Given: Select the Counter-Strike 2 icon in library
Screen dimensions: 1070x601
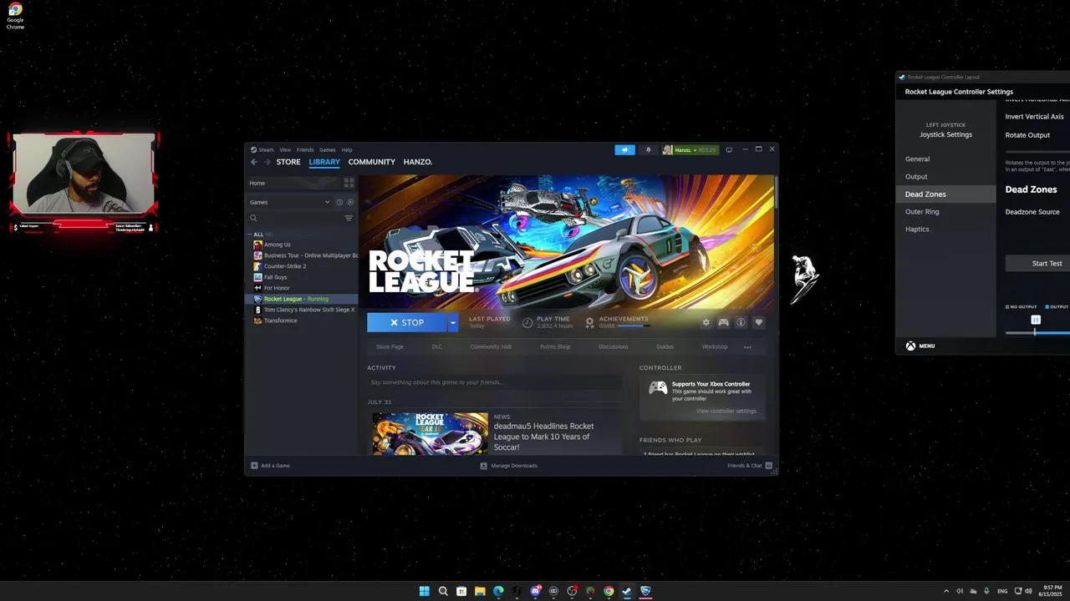Looking at the screenshot, I should coord(257,266).
